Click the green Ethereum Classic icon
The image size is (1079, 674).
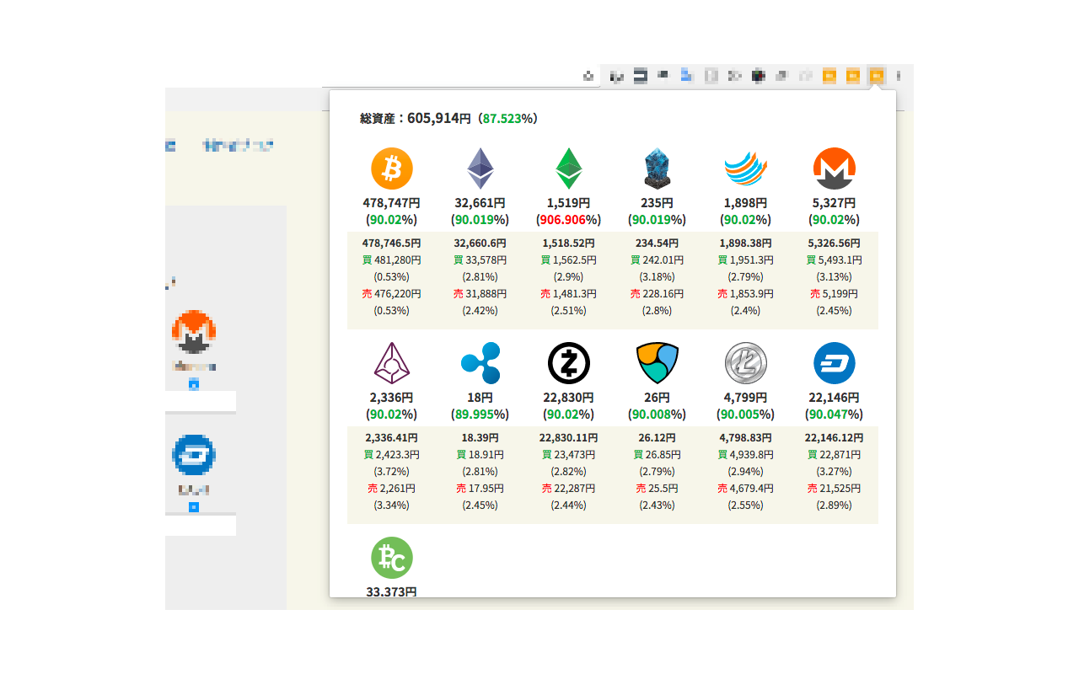(x=569, y=168)
